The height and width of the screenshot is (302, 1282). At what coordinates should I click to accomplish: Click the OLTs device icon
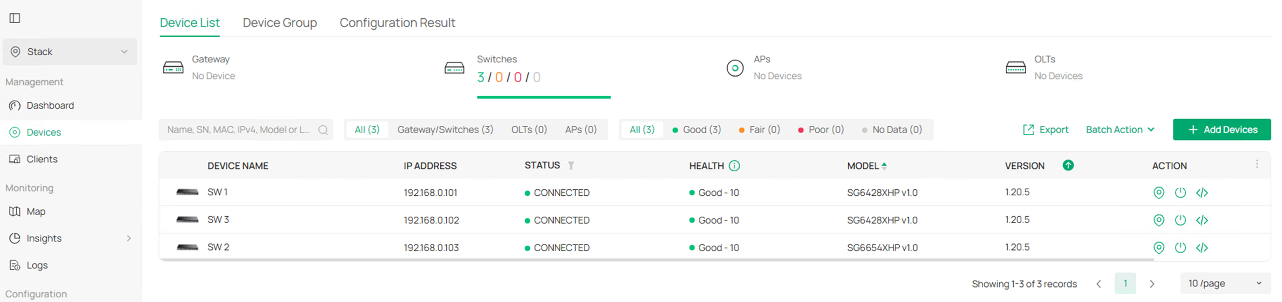(1015, 68)
